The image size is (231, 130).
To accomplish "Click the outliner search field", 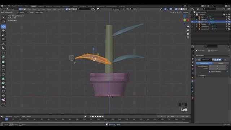I will 209,9.
